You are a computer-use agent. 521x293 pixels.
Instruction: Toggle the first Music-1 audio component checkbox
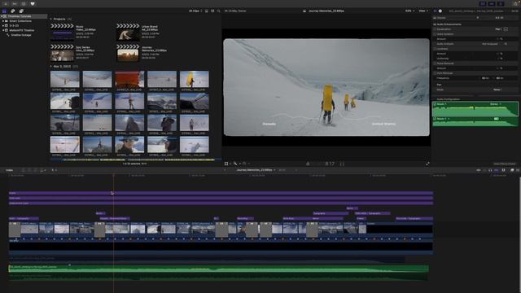pyautogui.click(x=435, y=104)
